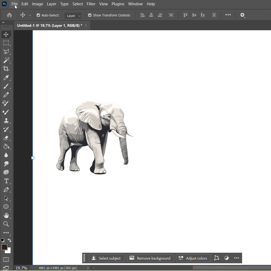Select the Paint Bucket tool
Screen dimensions: 271x271
[6, 147]
